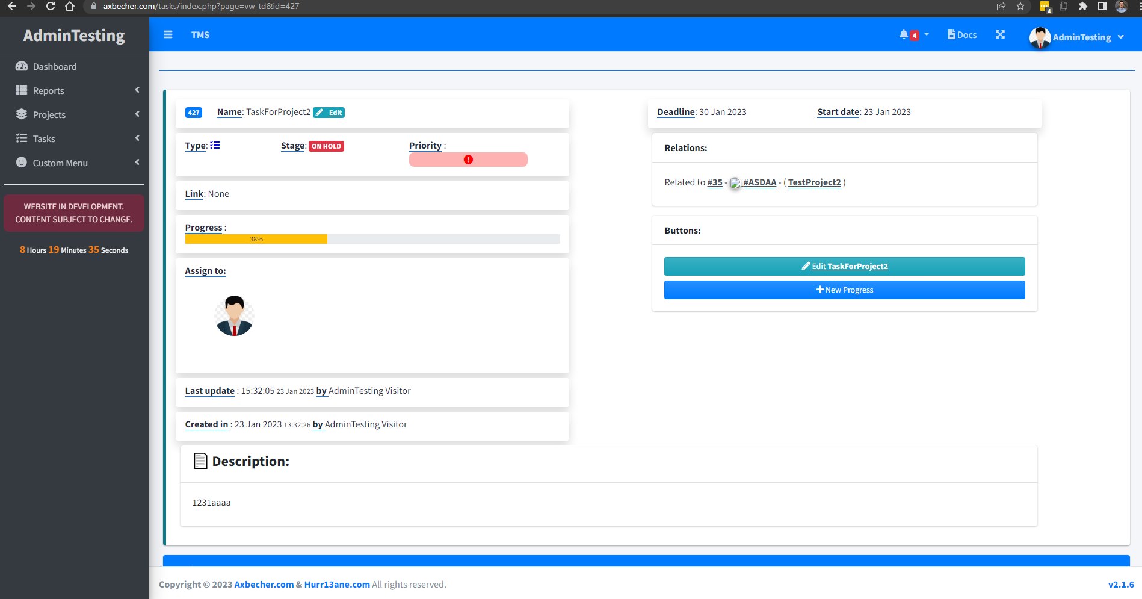Click the assignee avatar under Assign to
Screen dimensions: 1142x599
(x=234, y=315)
